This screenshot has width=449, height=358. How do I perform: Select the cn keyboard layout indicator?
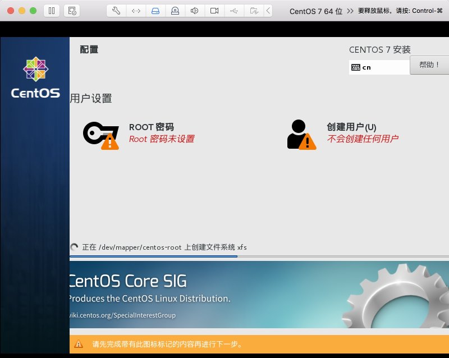(379, 67)
